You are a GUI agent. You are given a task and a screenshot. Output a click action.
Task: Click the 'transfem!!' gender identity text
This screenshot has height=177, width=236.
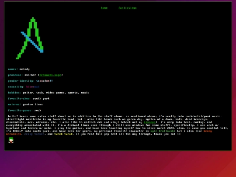coord(45,81)
